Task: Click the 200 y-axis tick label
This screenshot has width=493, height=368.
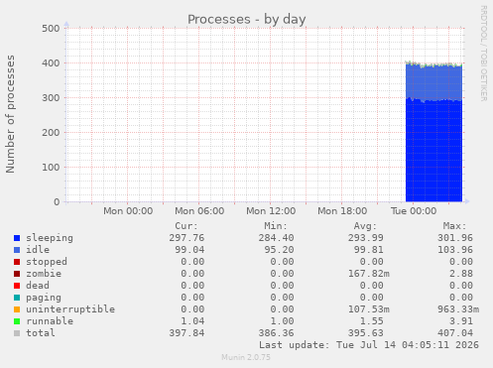Action: pos(51,132)
